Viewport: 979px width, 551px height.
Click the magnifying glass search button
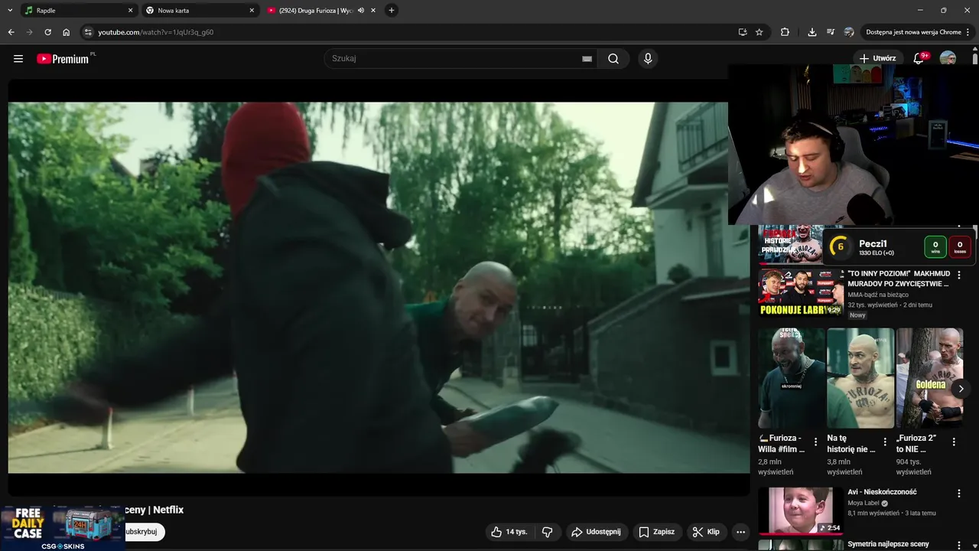(613, 59)
